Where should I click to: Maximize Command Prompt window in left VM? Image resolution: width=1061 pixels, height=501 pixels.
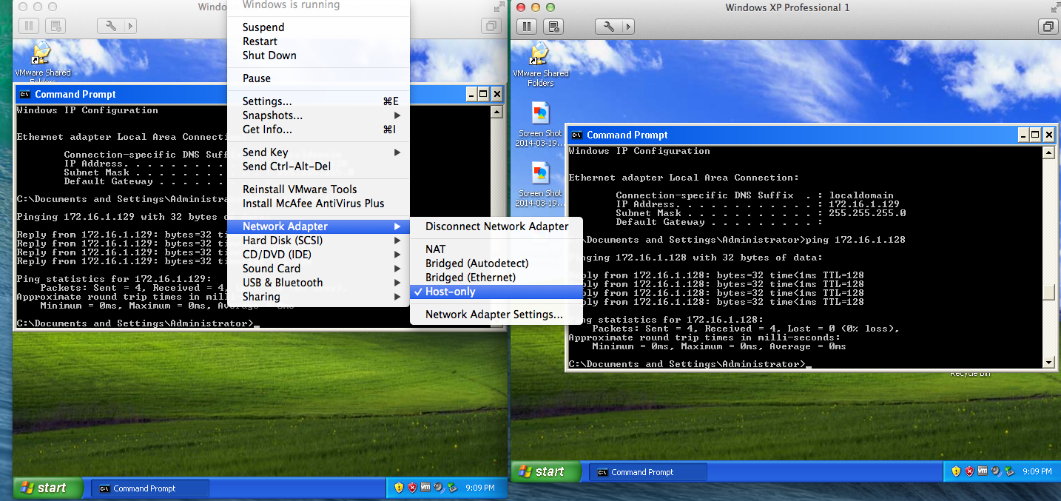pos(483,94)
